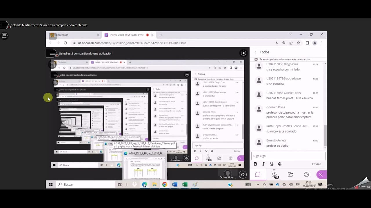Viewport: 371px width, 208px height.
Task: Open the emoji picker in chat
Action: pos(280,164)
